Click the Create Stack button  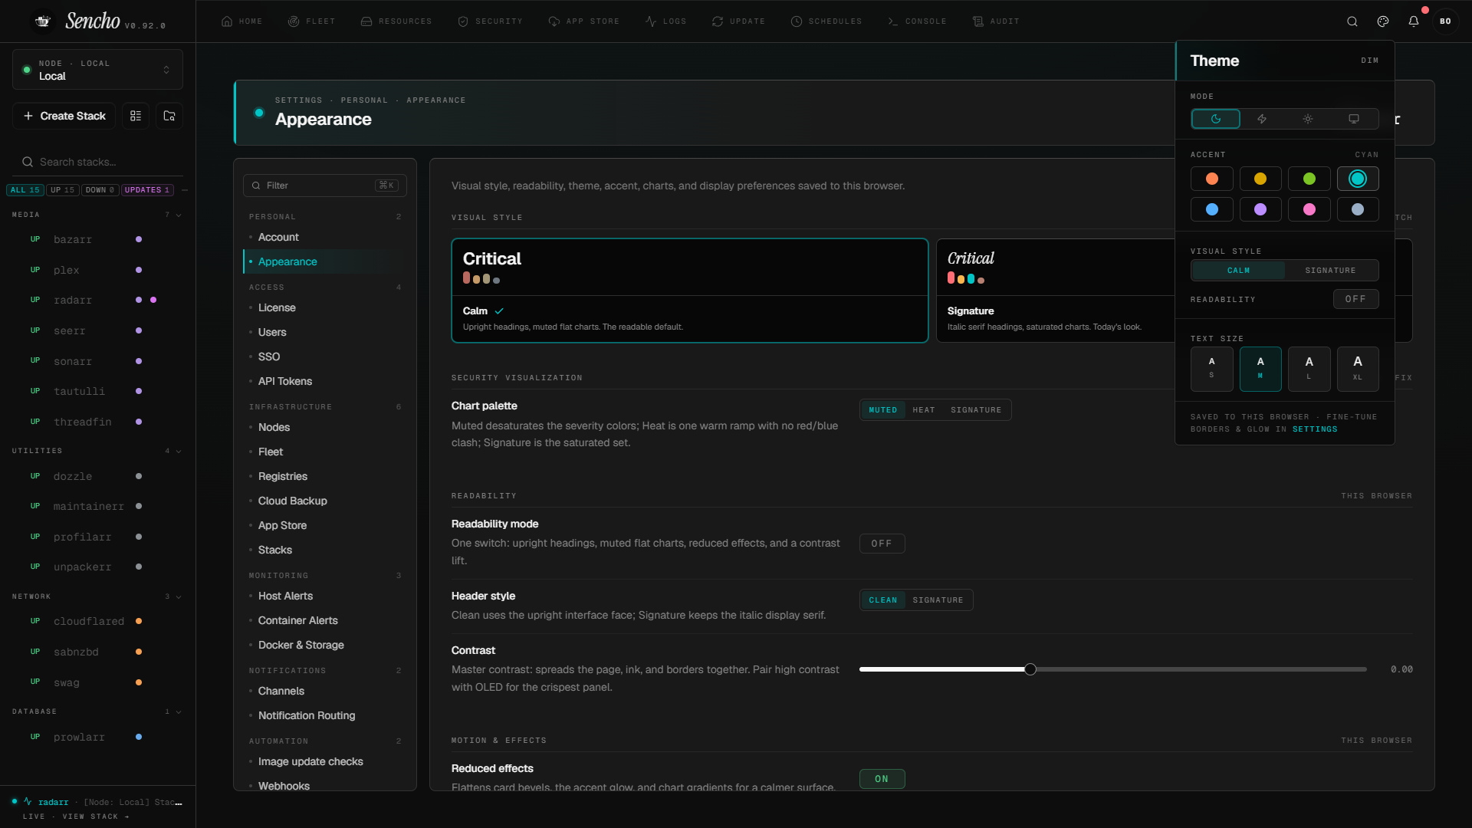64,116
